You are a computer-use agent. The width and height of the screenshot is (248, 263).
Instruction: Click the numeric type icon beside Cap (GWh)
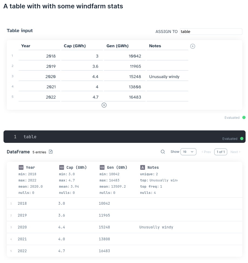(x=61, y=167)
